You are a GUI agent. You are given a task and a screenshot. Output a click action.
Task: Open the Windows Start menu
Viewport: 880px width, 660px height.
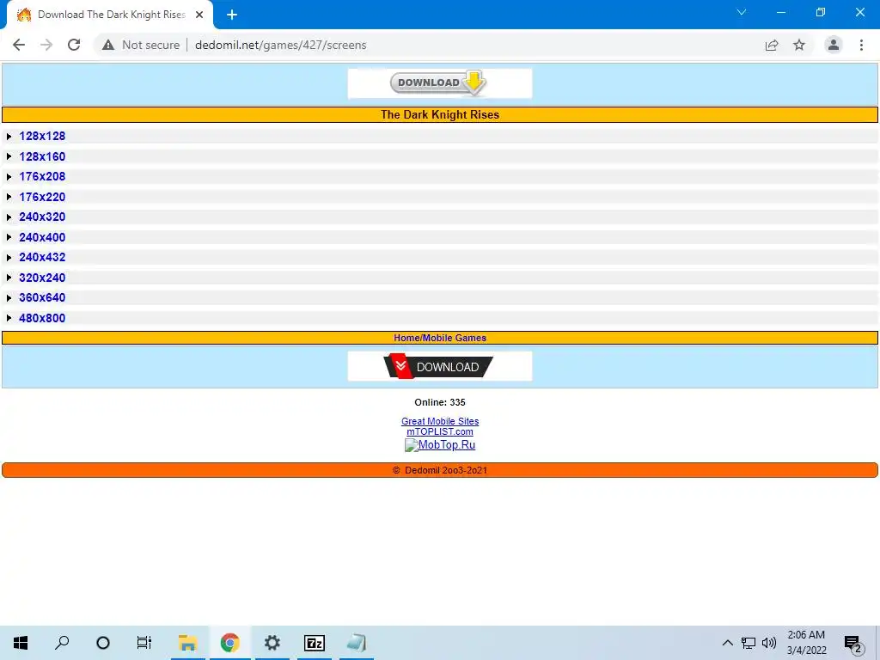(x=21, y=643)
